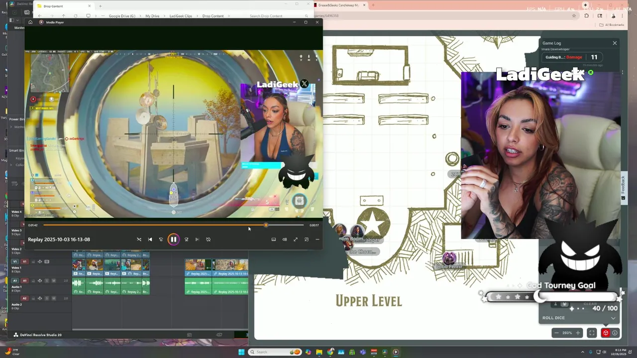637x358 pixels.
Task: Solo the Audio 1 track
Action: click(47, 280)
